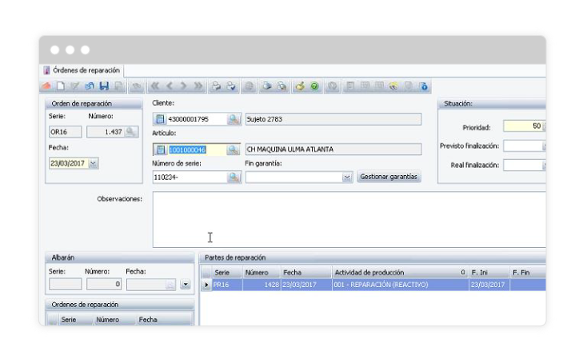This screenshot has height=363, width=587.
Task: Open the Artículo search lookup magnifier
Action: tap(234, 150)
